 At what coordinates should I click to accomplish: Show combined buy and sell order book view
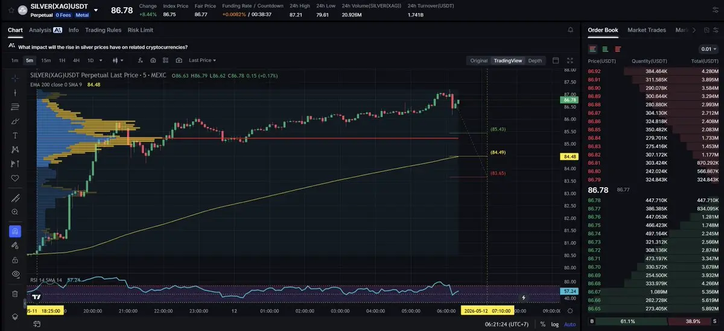click(593, 49)
